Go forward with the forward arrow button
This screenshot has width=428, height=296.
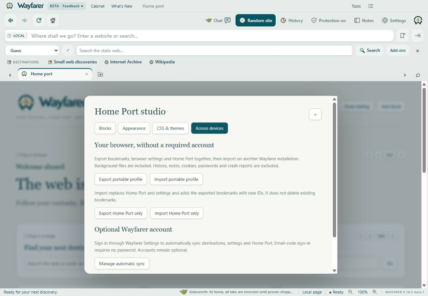pos(25,20)
